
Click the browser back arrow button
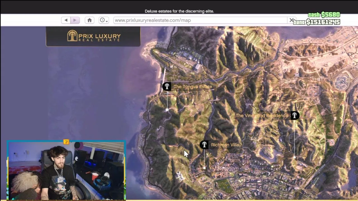[x=66, y=20]
